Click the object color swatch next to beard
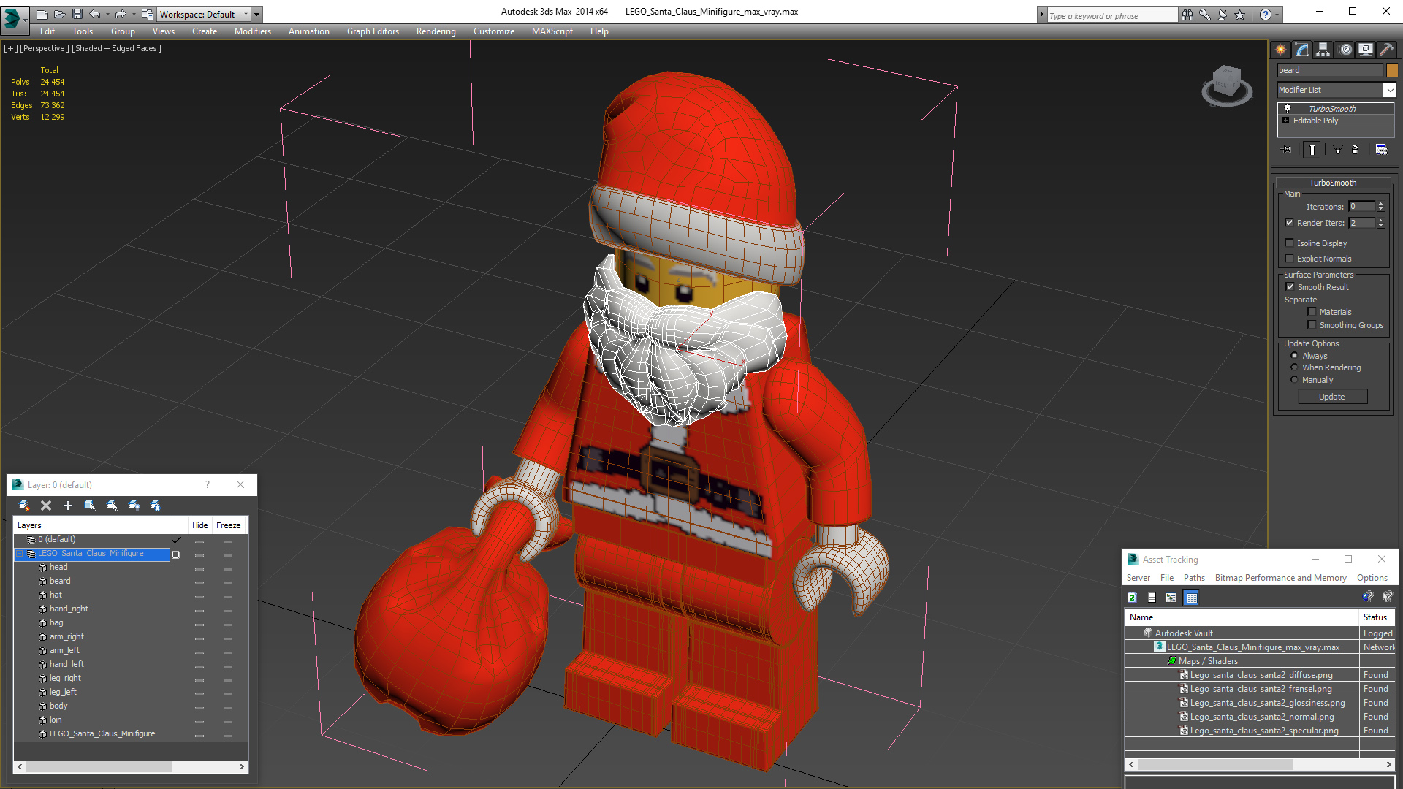 pyautogui.click(x=1392, y=70)
